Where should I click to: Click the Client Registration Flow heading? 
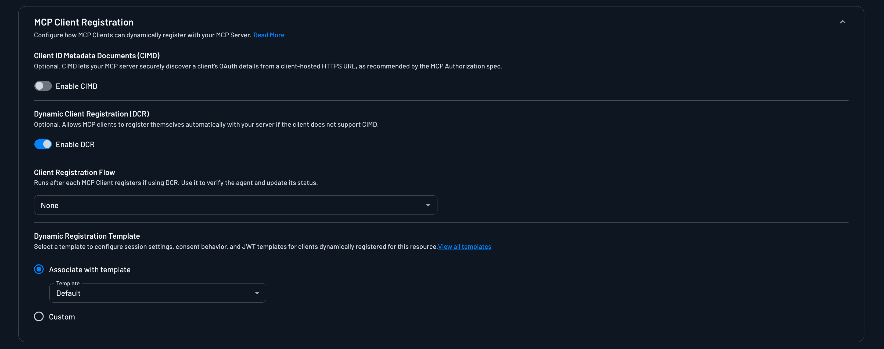74,172
